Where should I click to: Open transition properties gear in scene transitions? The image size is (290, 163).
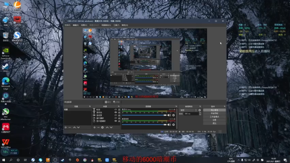coord(200,110)
